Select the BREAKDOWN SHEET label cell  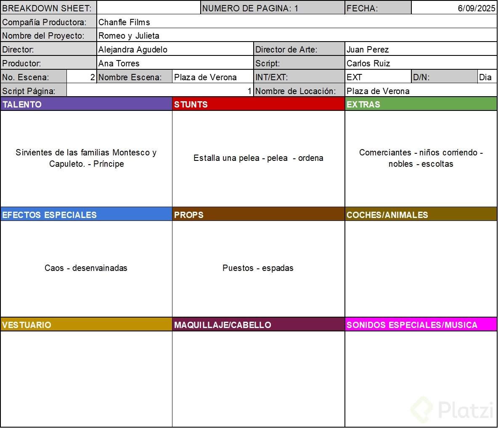(49, 8)
